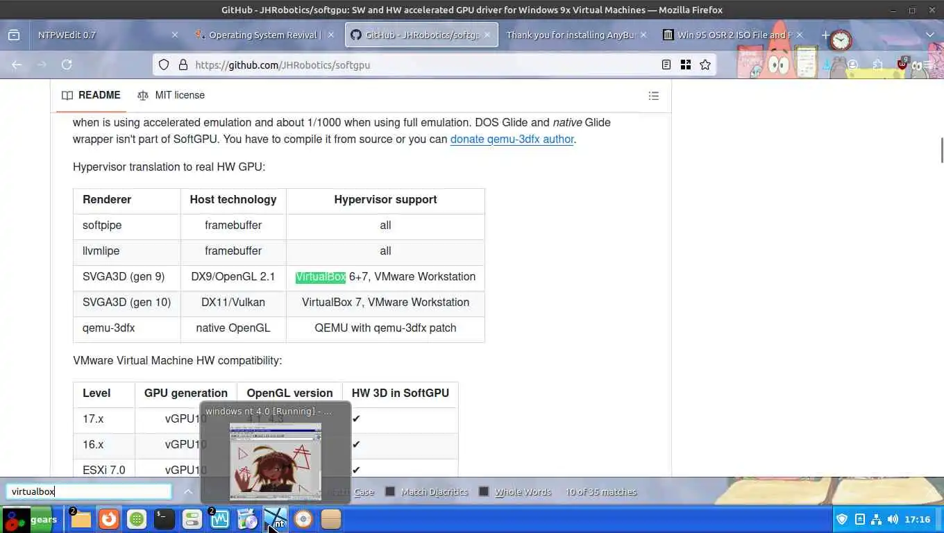
Task: Open the system monitor taskbar icon
Action: click(x=219, y=519)
